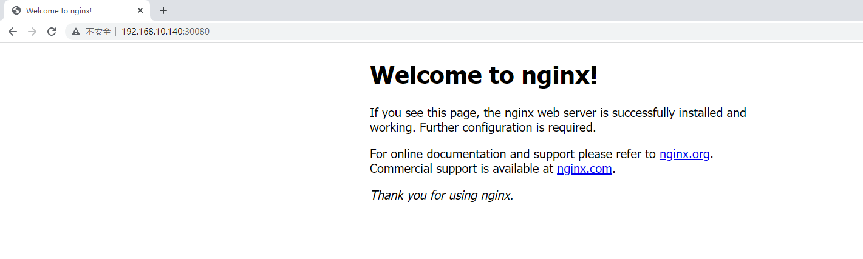Click the forward navigation arrow
The image size is (863, 259).
[32, 32]
